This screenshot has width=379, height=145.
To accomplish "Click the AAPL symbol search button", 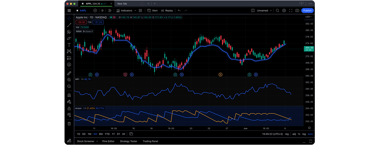I will 81,11.
